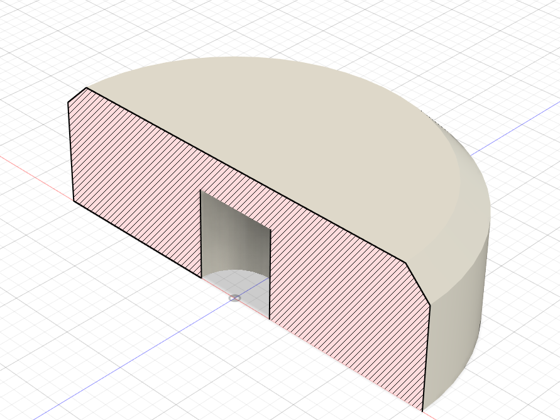Select the right vertical edge of the section face
The image size is (560, 420).
tap(426, 358)
